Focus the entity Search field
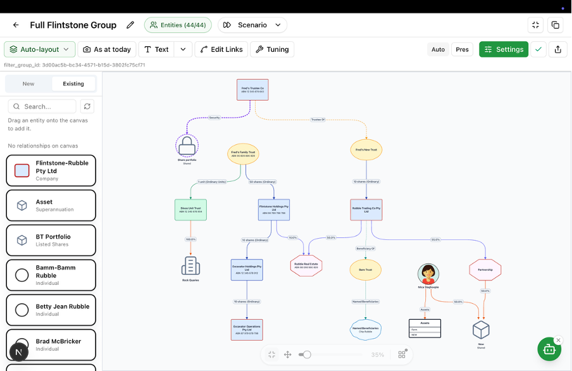572x371 pixels. point(42,106)
